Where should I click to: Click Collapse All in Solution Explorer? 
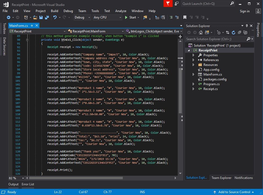pyautogui.click(x=239, y=32)
